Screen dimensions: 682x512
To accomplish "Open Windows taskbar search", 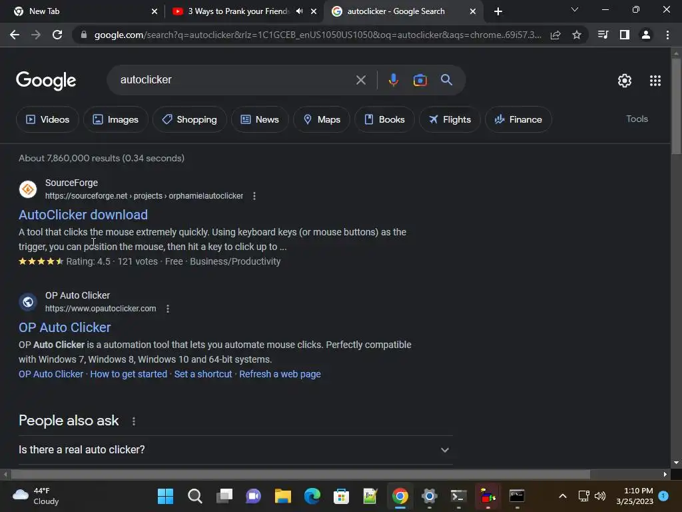I will coord(195,496).
